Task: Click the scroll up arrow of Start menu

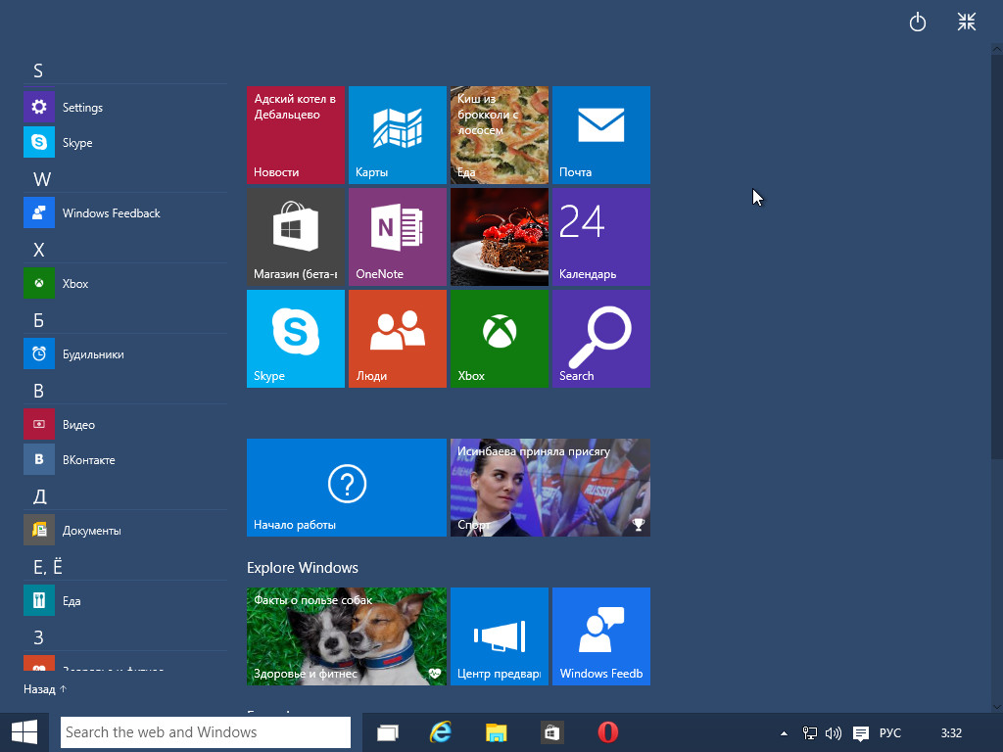Action: click(x=996, y=49)
